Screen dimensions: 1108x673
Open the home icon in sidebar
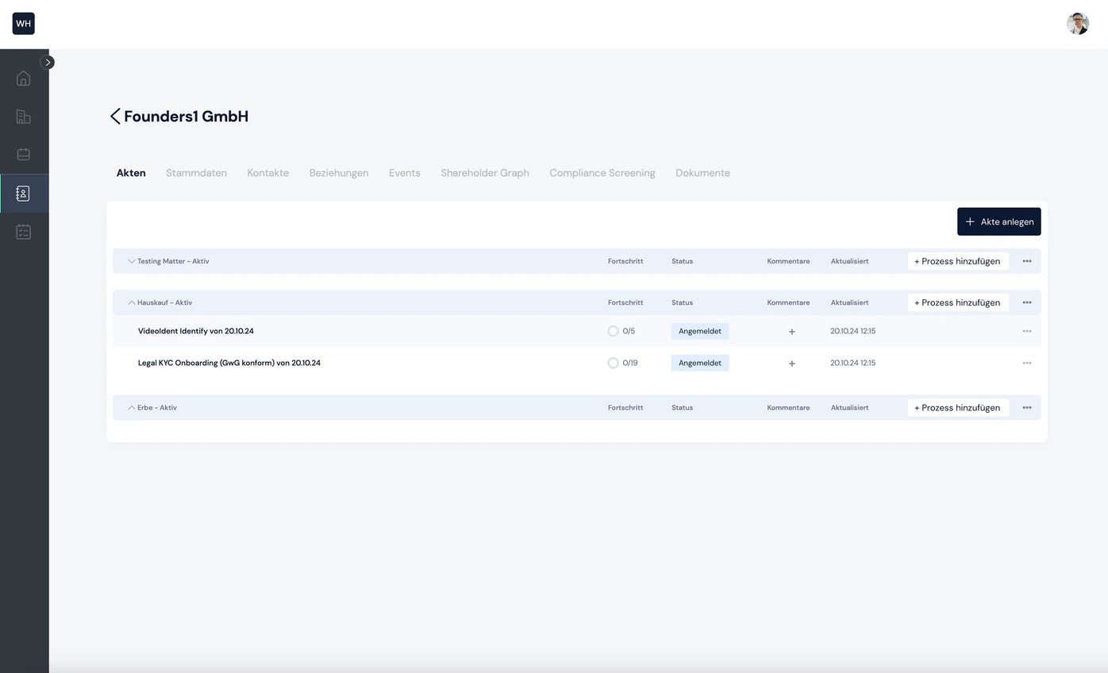[x=24, y=78]
